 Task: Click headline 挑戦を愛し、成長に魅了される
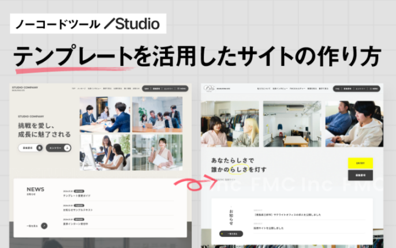[44, 130]
